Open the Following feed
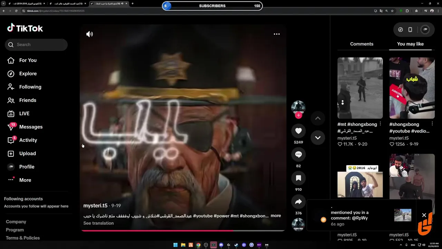The width and height of the screenshot is (442, 249). [24, 87]
